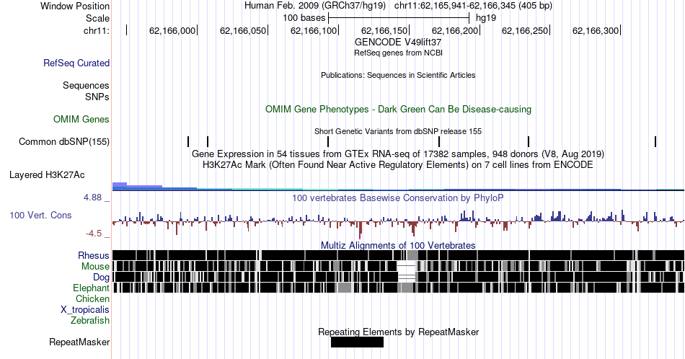The image size is (685, 359).
Task: Select the Mouse alignment row label
Action: [95, 267]
